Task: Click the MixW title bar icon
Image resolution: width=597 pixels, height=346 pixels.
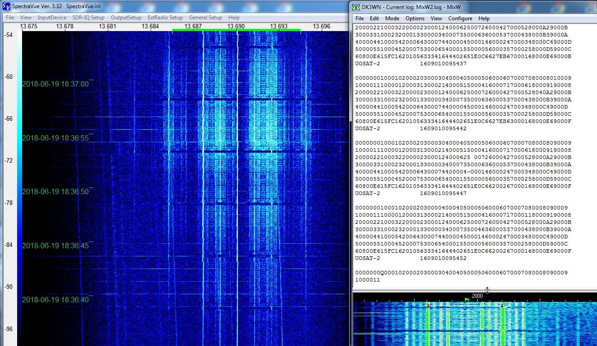Action: (x=356, y=7)
